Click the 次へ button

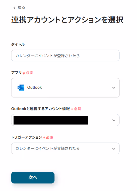33,177
